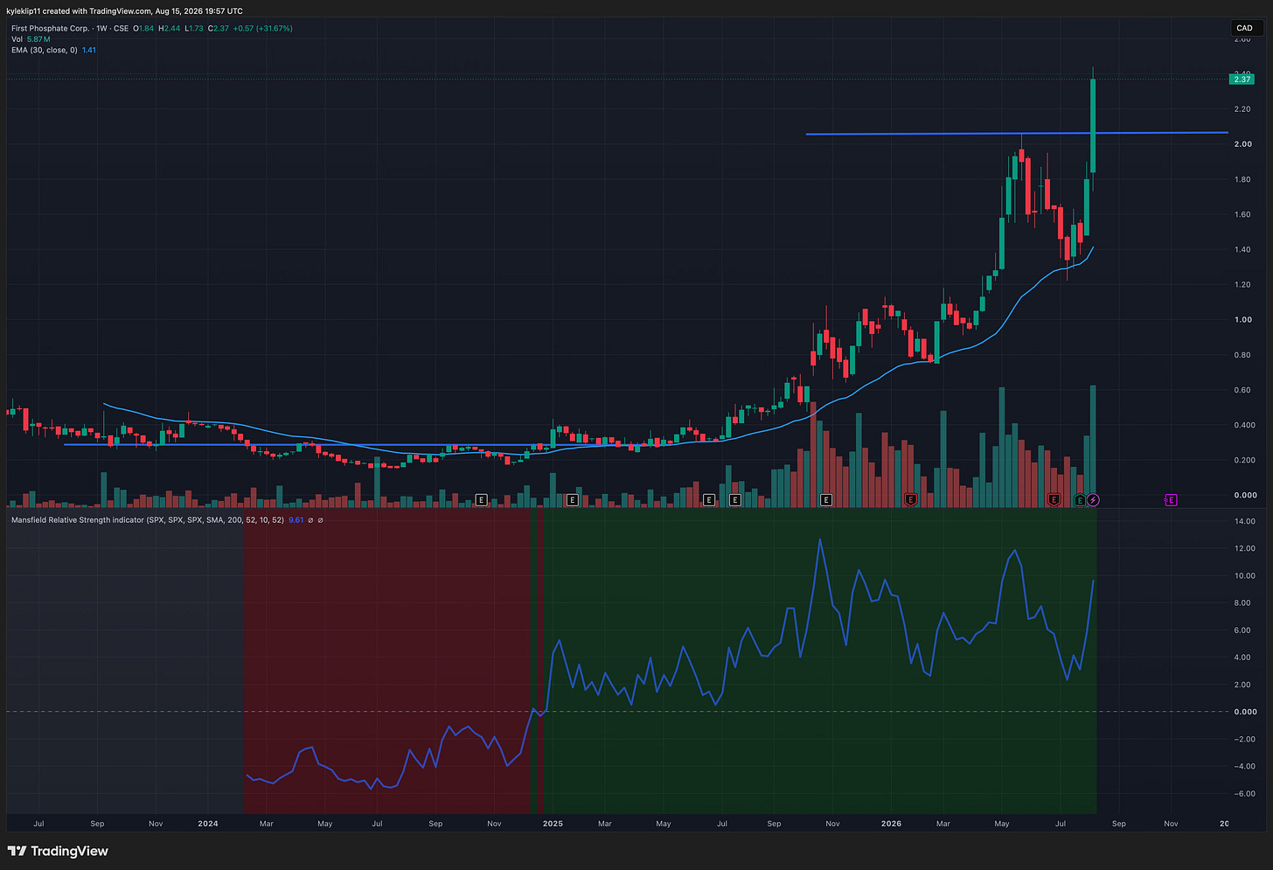Click the 14.00 indicator scale label
This screenshot has height=870, width=1273.
[1244, 521]
